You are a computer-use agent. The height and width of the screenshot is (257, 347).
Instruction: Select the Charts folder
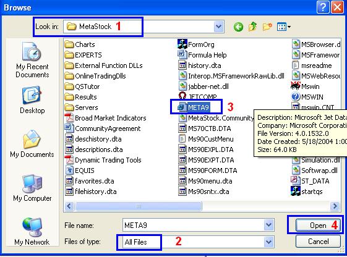pos(80,44)
